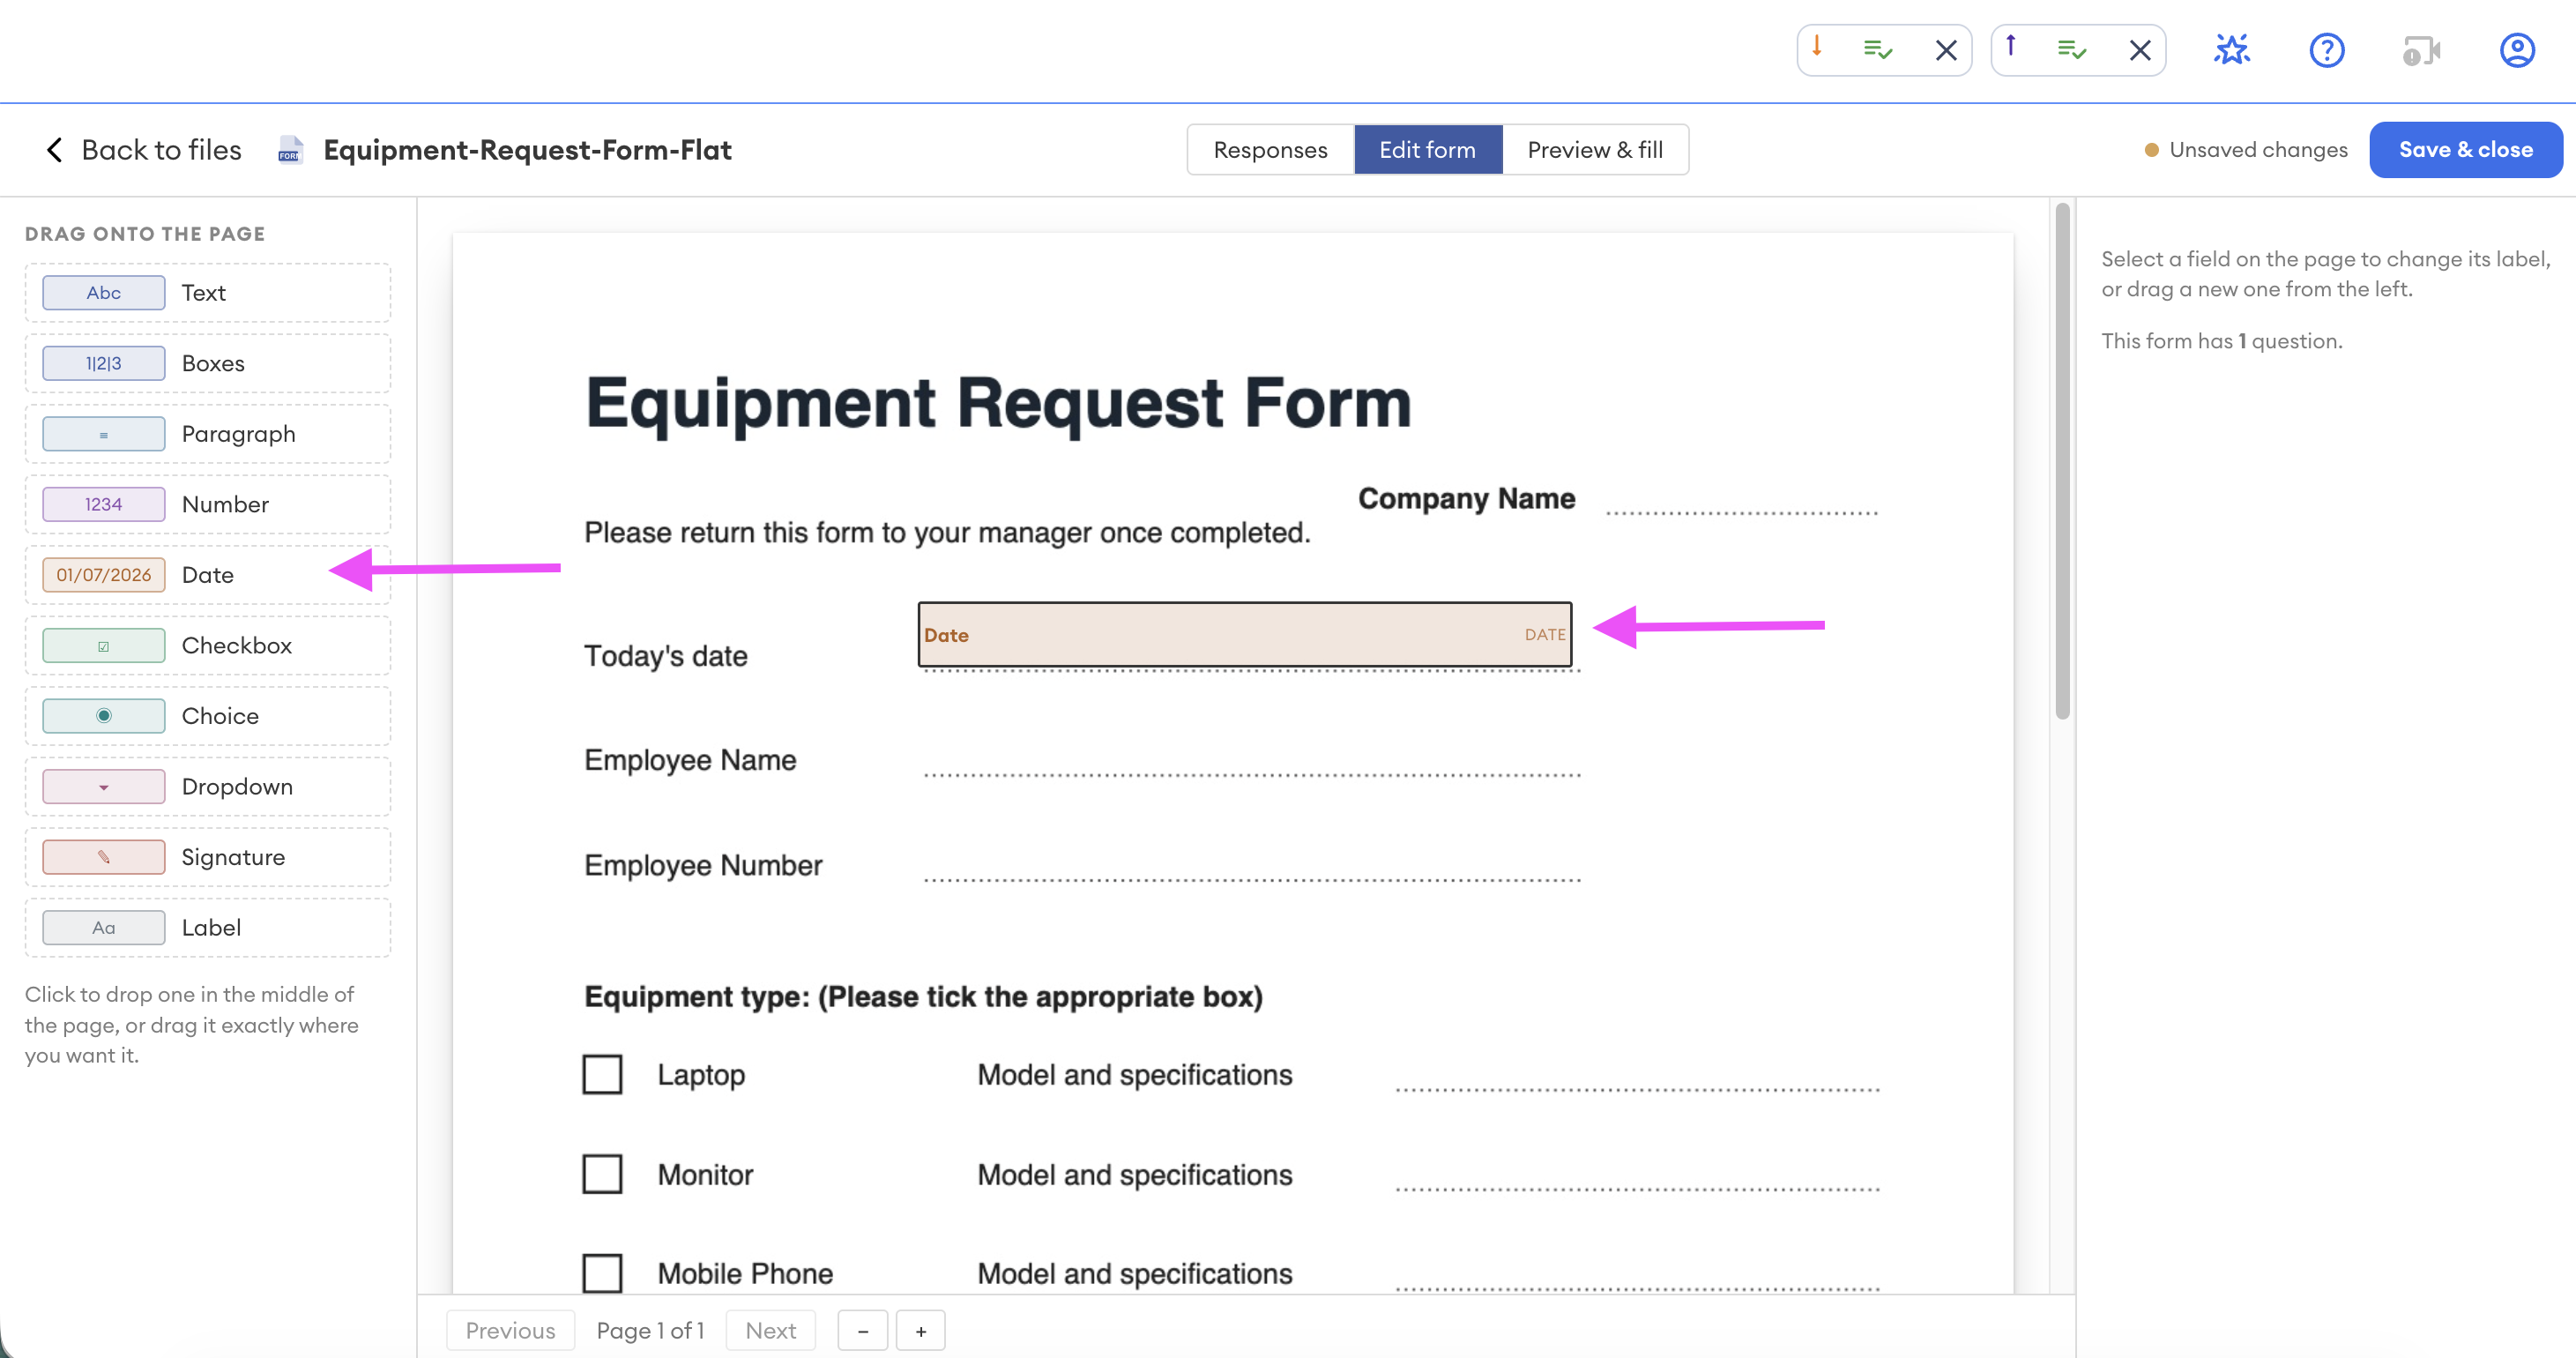
Task: Click the vertical scrollbar of the page view
Action: (x=2062, y=460)
